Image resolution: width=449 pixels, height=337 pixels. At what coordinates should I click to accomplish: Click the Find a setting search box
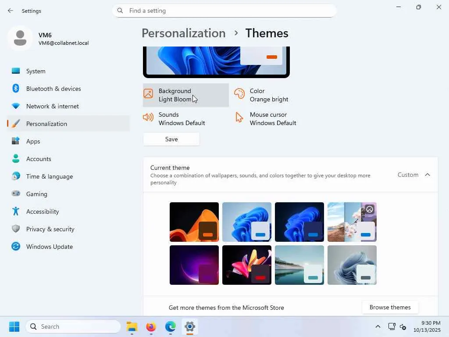[224, 11]
